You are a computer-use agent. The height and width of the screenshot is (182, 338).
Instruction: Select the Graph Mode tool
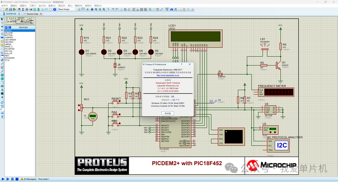tap(2, 53)
